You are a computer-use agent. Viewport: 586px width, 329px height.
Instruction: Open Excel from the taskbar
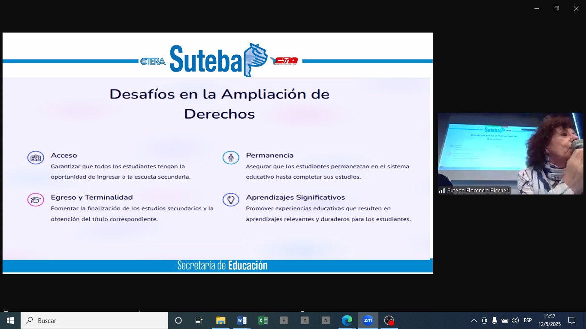tap(263, 320)
